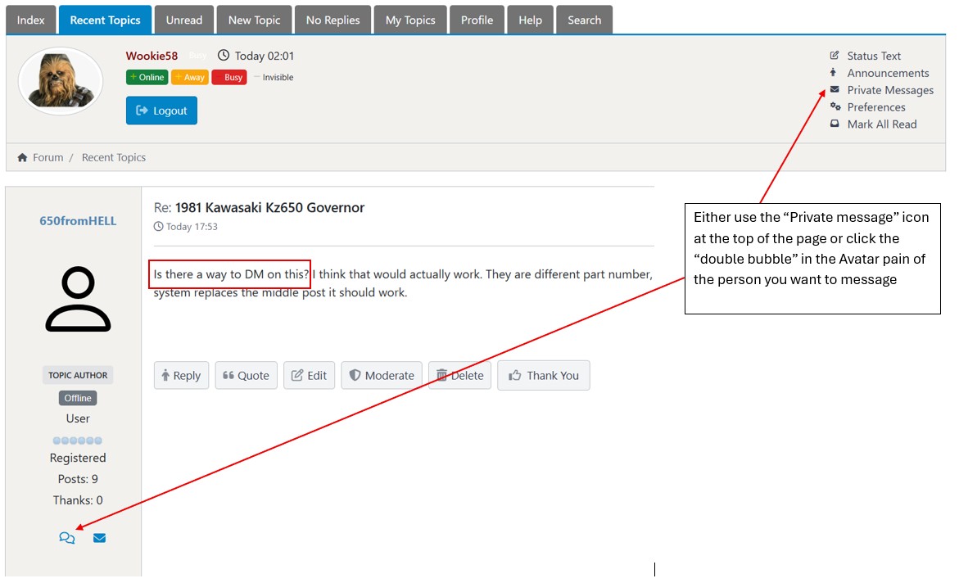Image resolution: width=959 pixels, height=583 pixels.
Task: Set status to Online
Action: click(147, 77)
